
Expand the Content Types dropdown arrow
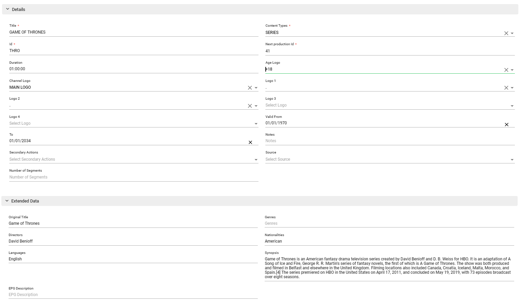click(x=512, y=33)
